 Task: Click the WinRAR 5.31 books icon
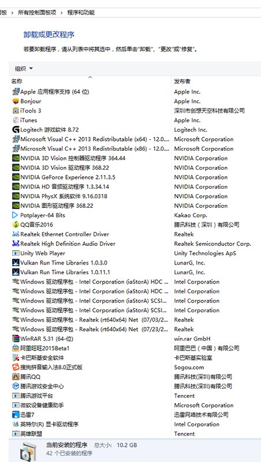point(16,339)
